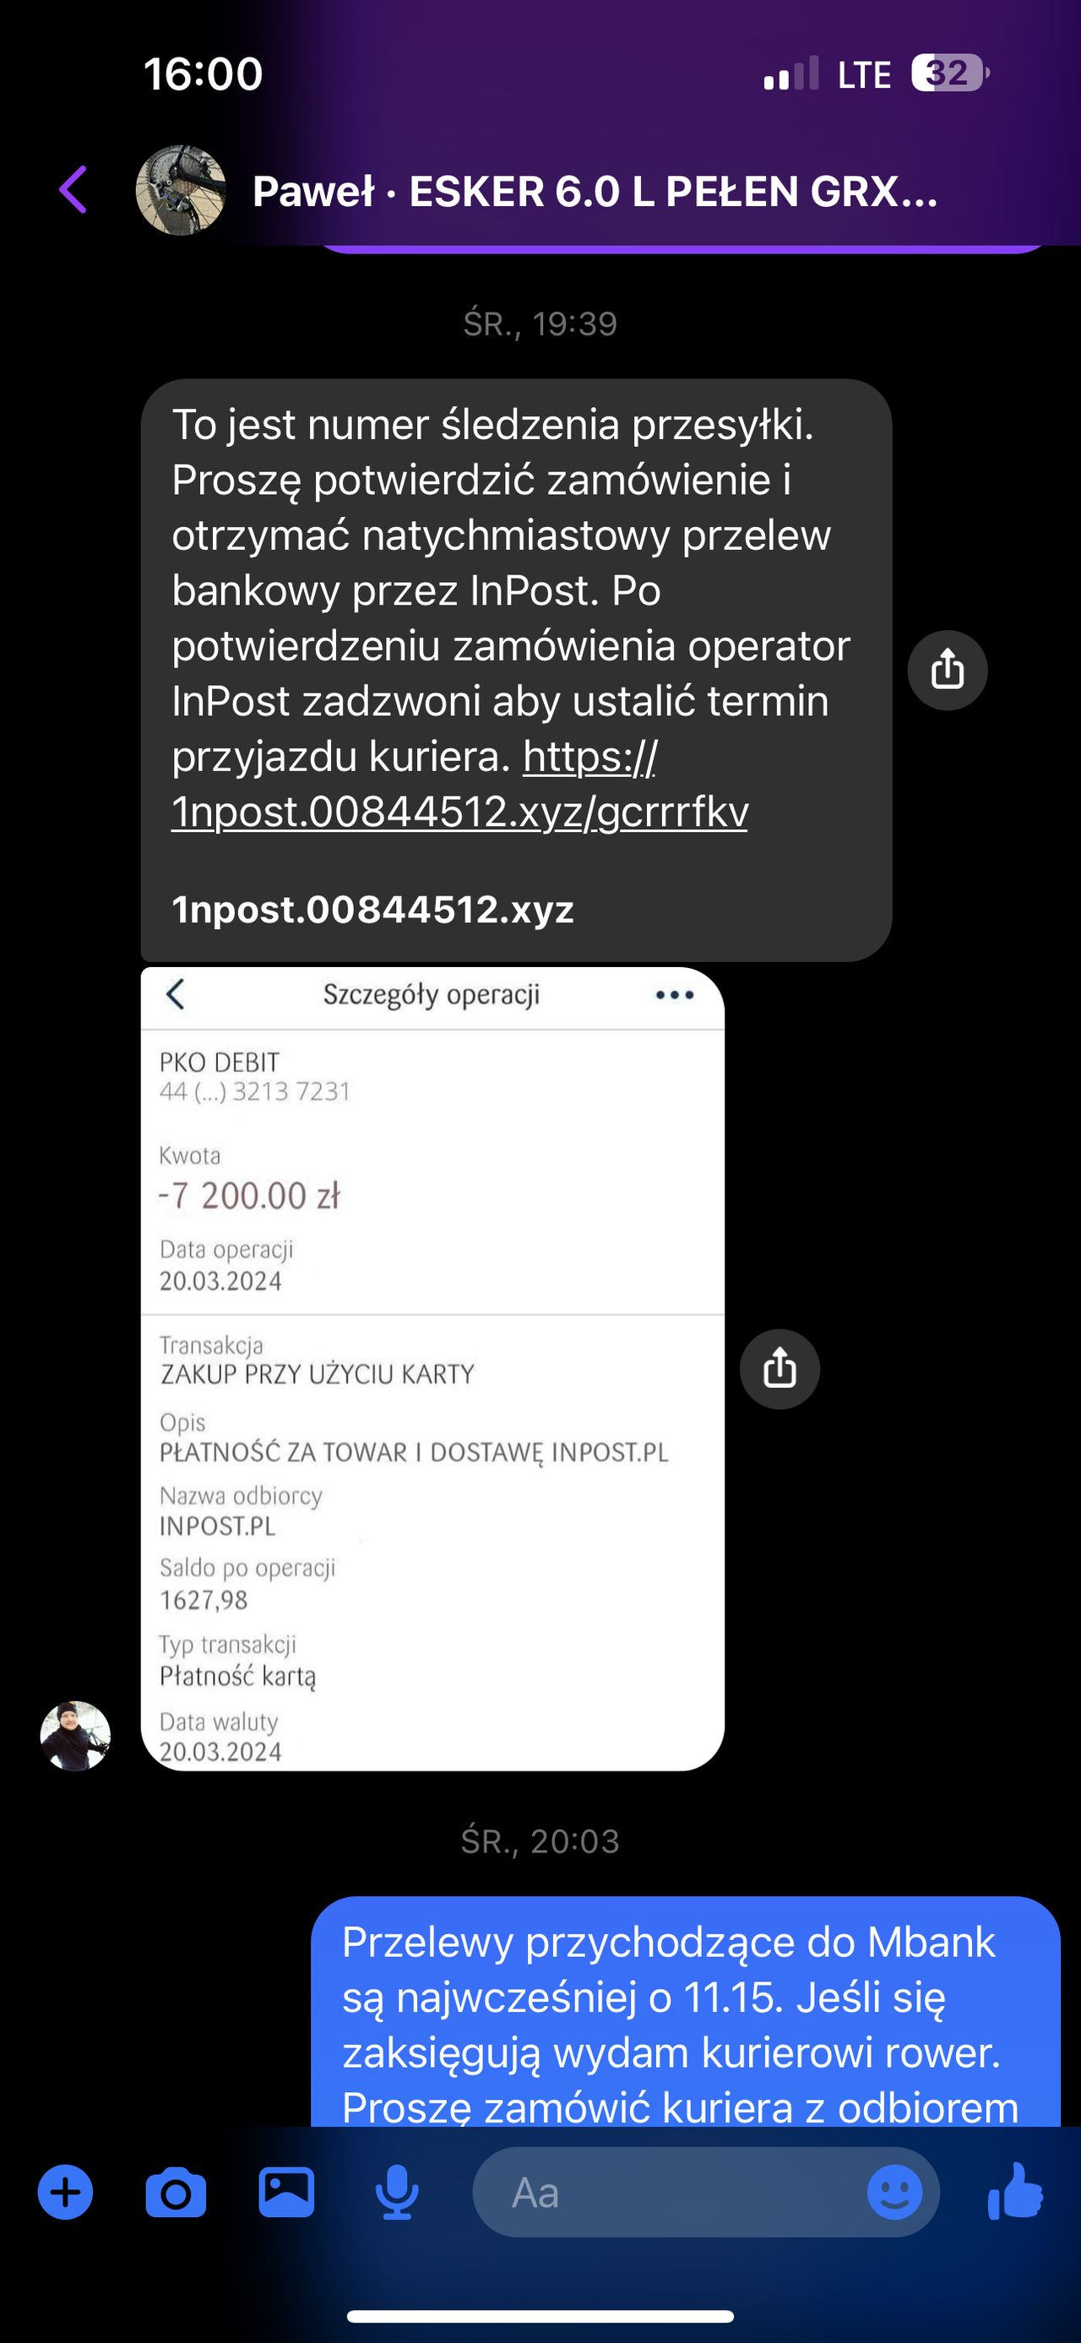
Task: Start a voice message recording
Action: (x=396, y=2193)
